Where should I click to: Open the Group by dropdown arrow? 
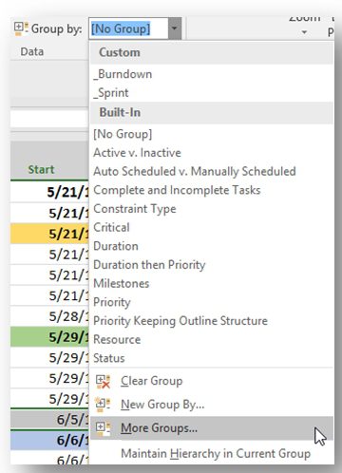175,28
